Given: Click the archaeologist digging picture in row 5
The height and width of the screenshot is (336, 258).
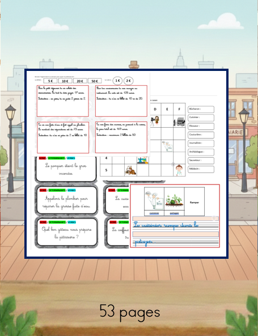Looking at the screenshot, I should 130,170.
